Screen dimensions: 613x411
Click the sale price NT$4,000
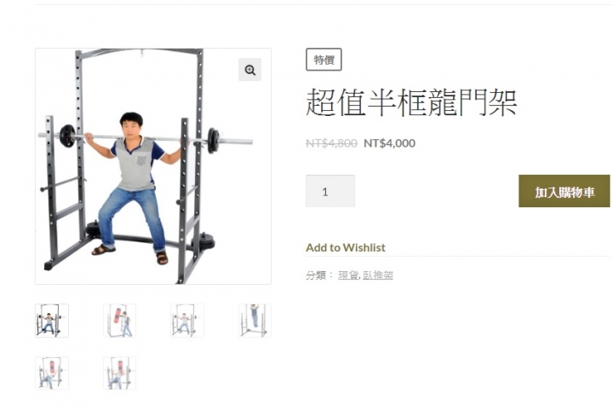coord(389,143)
